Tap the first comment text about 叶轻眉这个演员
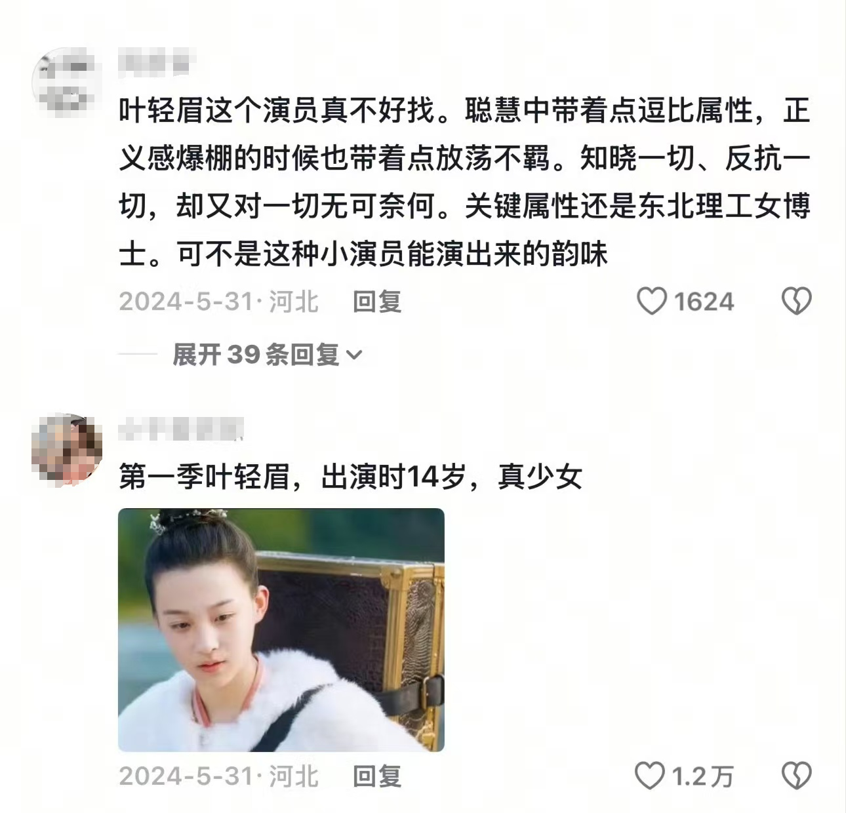The image size is (846, 813). 464,182
